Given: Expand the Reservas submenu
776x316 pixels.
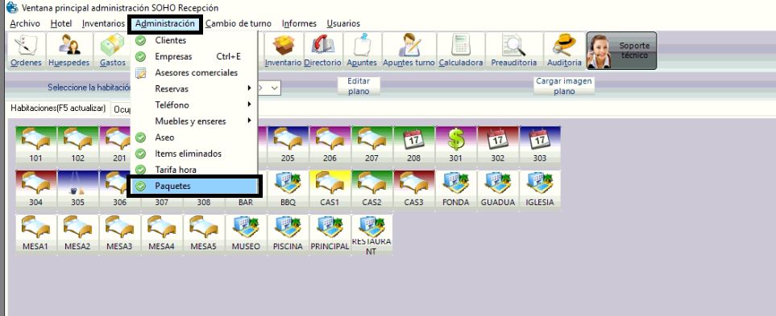Looking at the screenshot, I should point(193,89).
